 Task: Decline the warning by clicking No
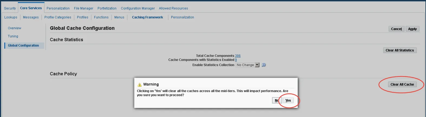277,100
